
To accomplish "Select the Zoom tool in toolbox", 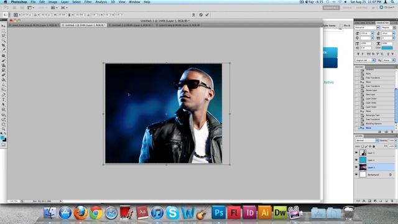I will 3,129.
